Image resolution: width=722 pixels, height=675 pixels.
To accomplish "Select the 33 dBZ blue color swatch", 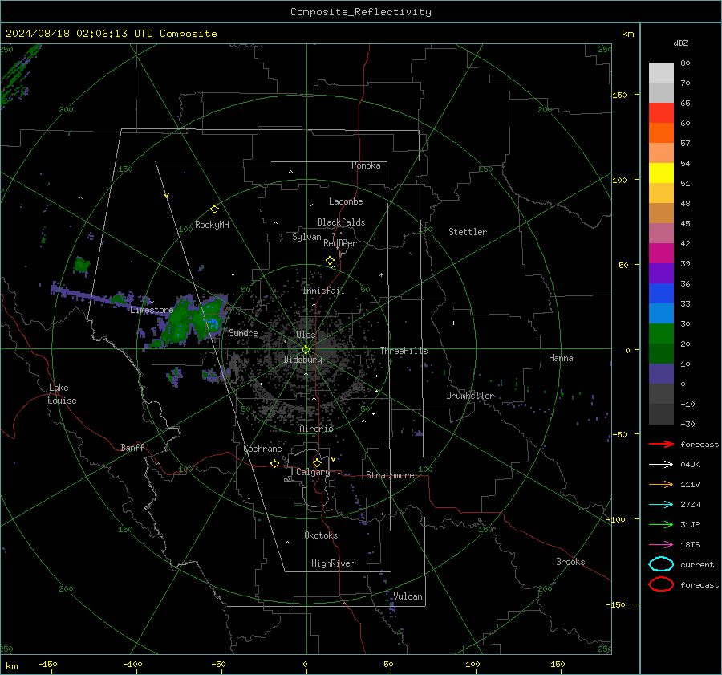I will click(661, 313).
